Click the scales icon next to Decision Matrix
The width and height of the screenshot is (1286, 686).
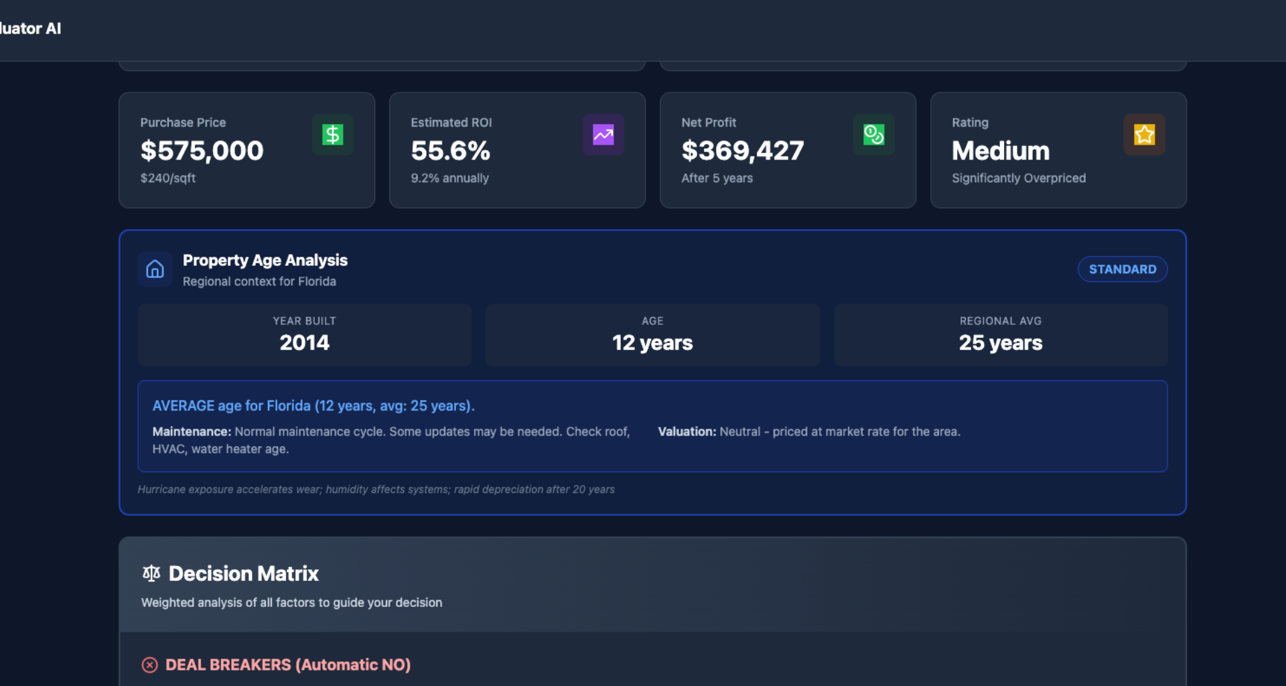[151, 573]
